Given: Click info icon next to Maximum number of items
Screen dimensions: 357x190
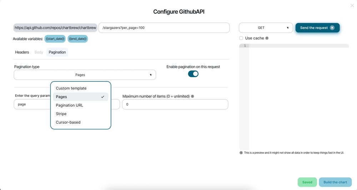Looking at the screenshot, I should 192,96.
